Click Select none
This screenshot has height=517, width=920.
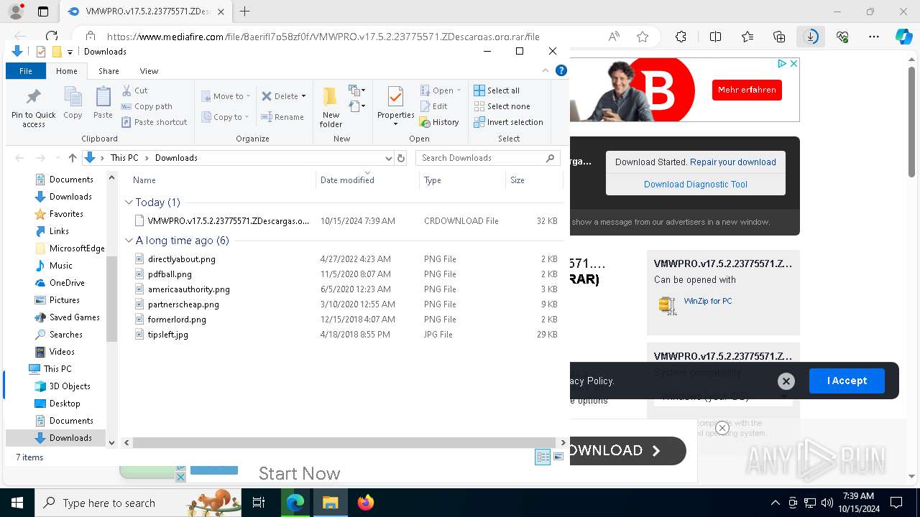coord(502,106)
